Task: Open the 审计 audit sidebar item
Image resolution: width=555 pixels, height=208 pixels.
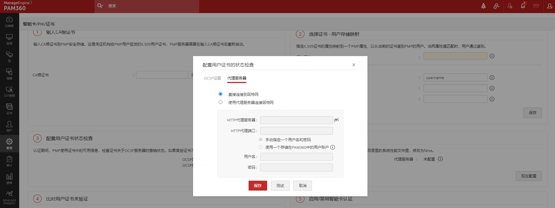Action: (9, 162)
